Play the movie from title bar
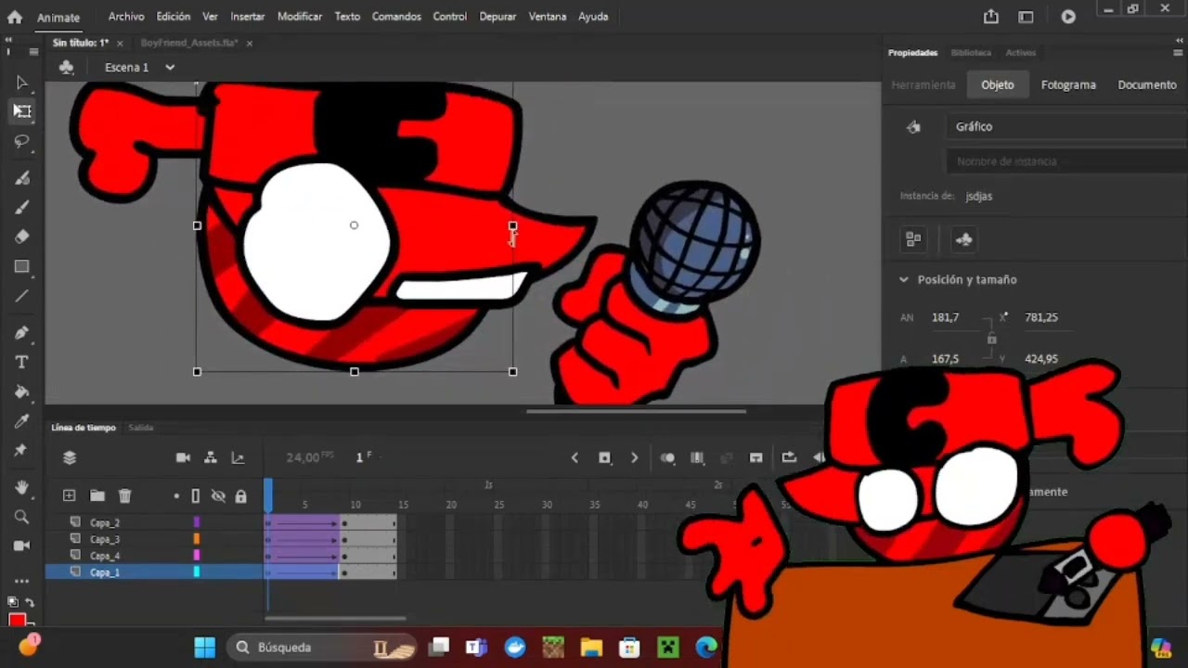 [x=1068, y=17]
